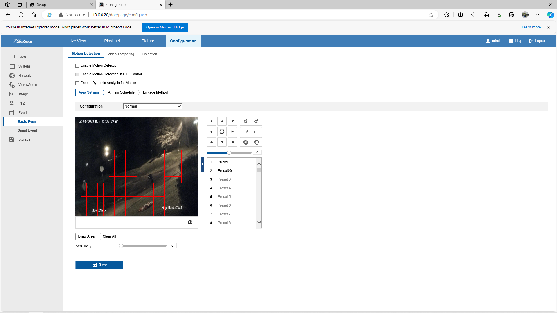Switch to Video Tampering tab

121,54
